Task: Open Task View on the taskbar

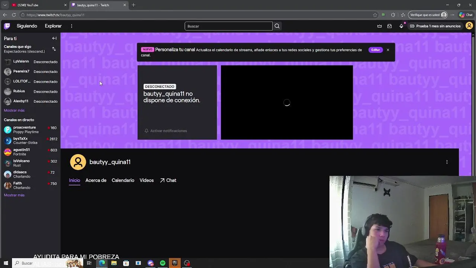Action: pos(89,263)
